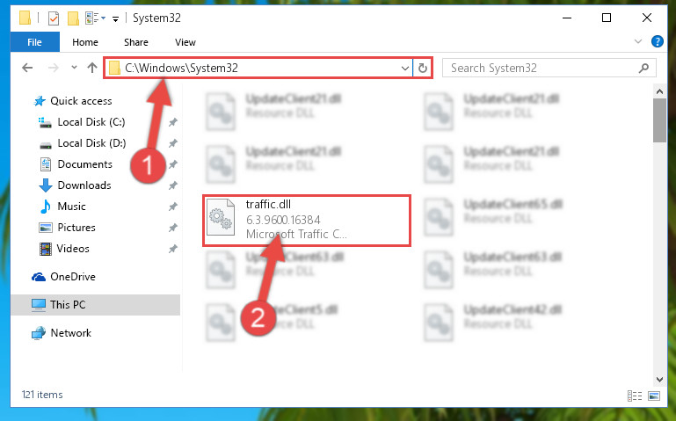This screenshot has height=421, width=676.
Task: Switch to Large icons view
Action: click(x=653, y=396)
